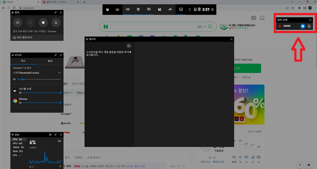Stop recording in the Capture widget
This screenshot has height=169, width=317.
click(43, 22)
